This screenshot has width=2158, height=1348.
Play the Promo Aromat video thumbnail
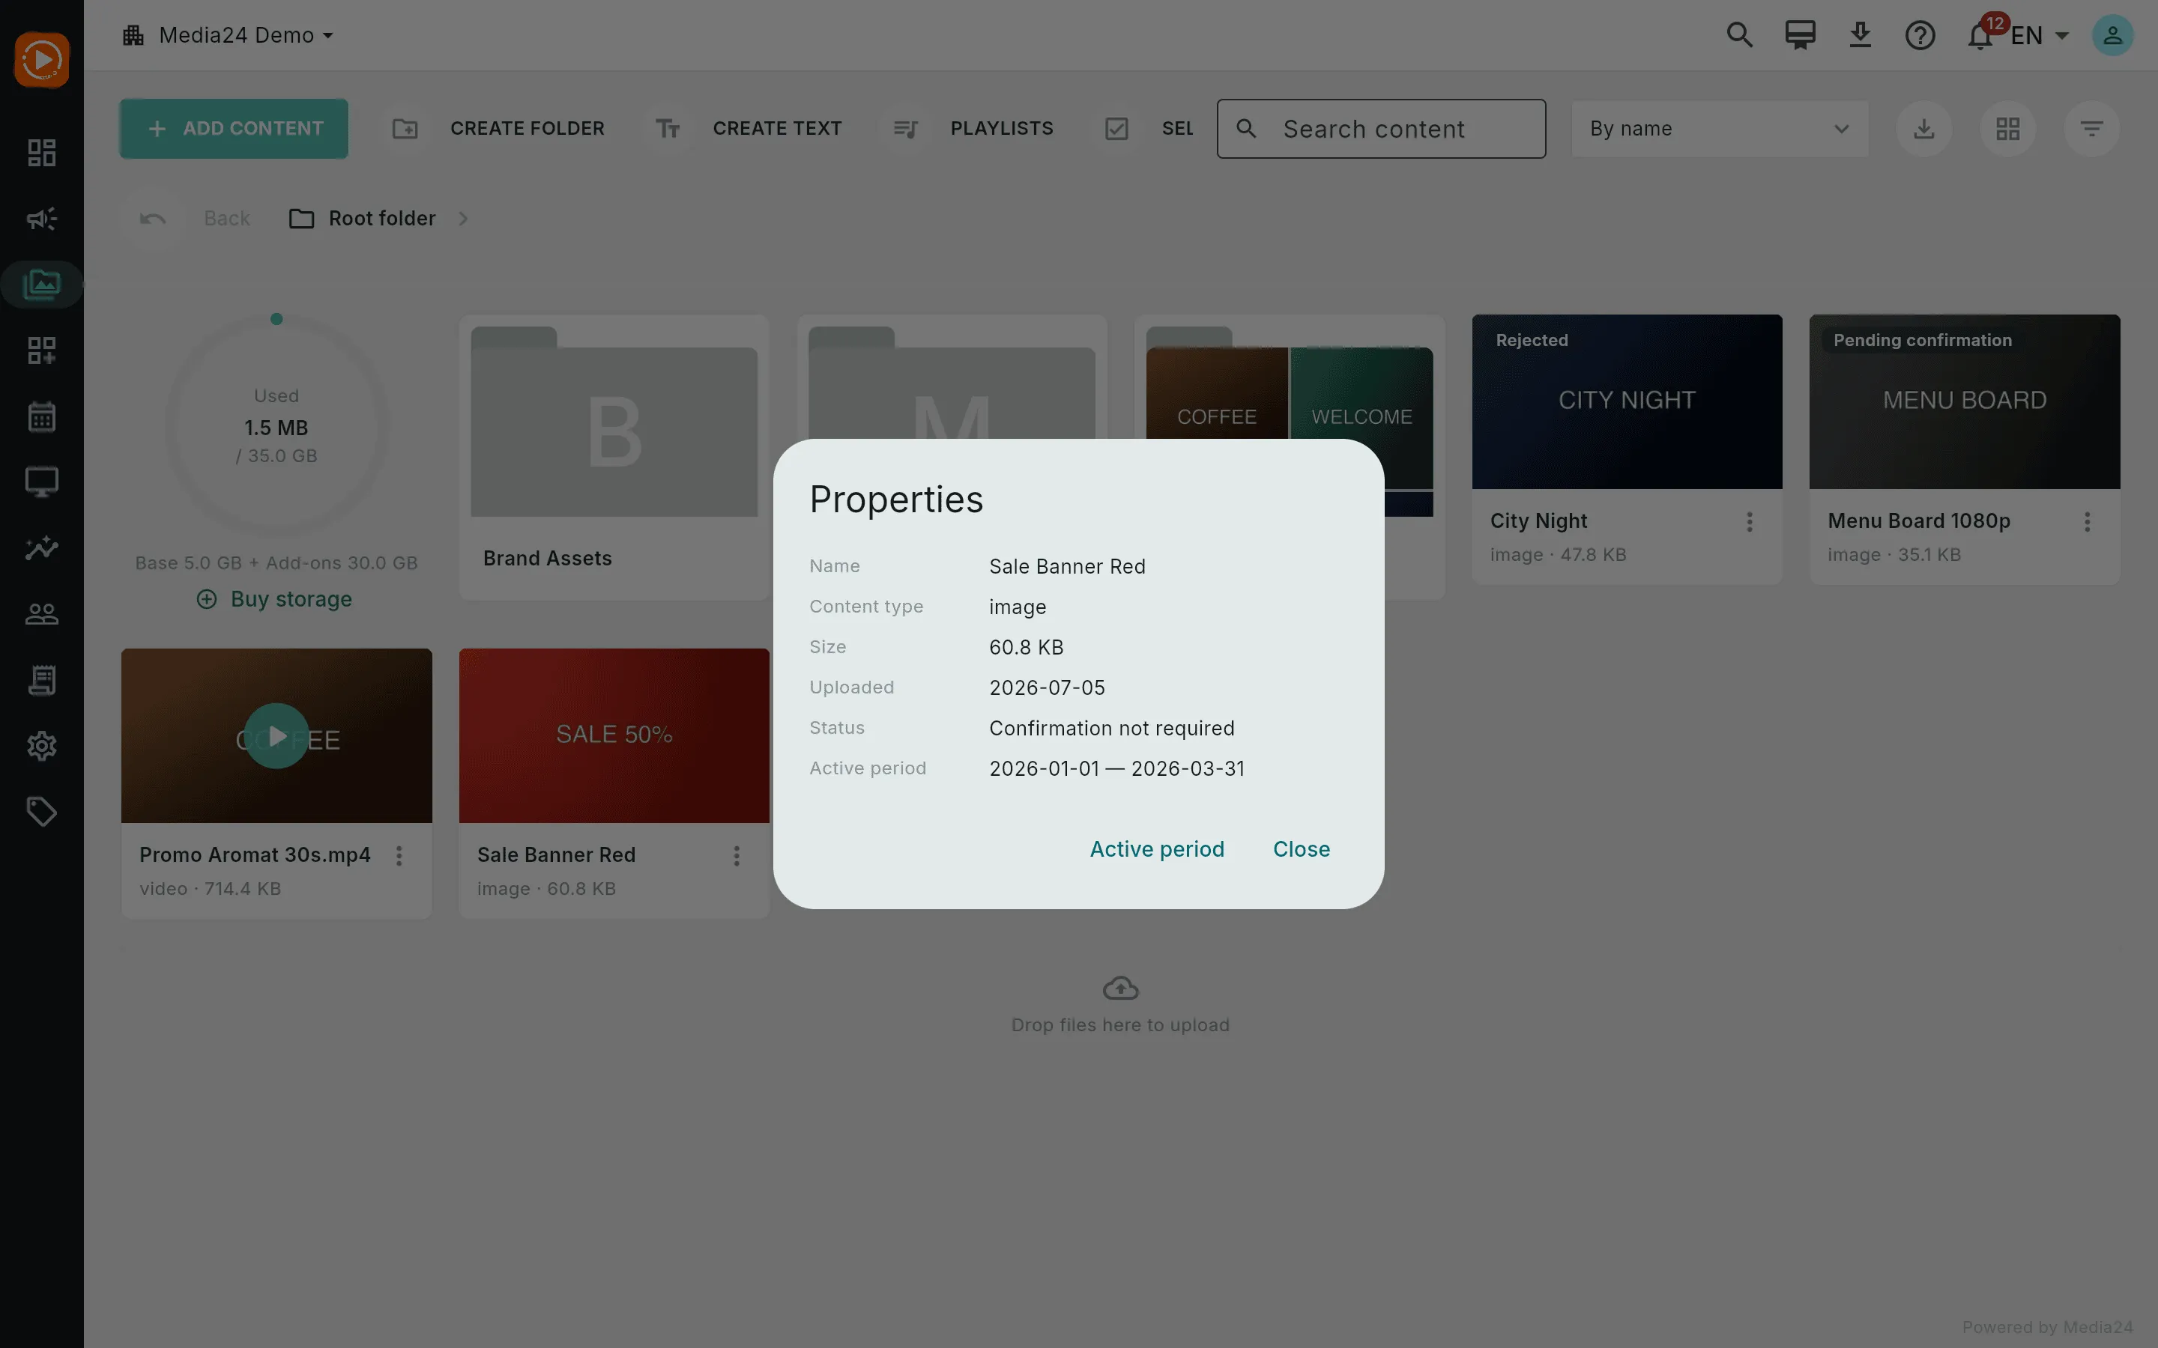tap(276, 735)
